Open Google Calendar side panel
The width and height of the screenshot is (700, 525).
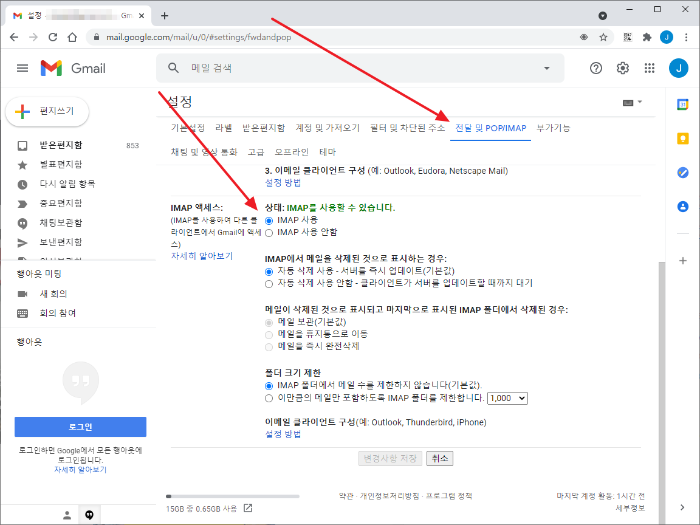point(682,105)
